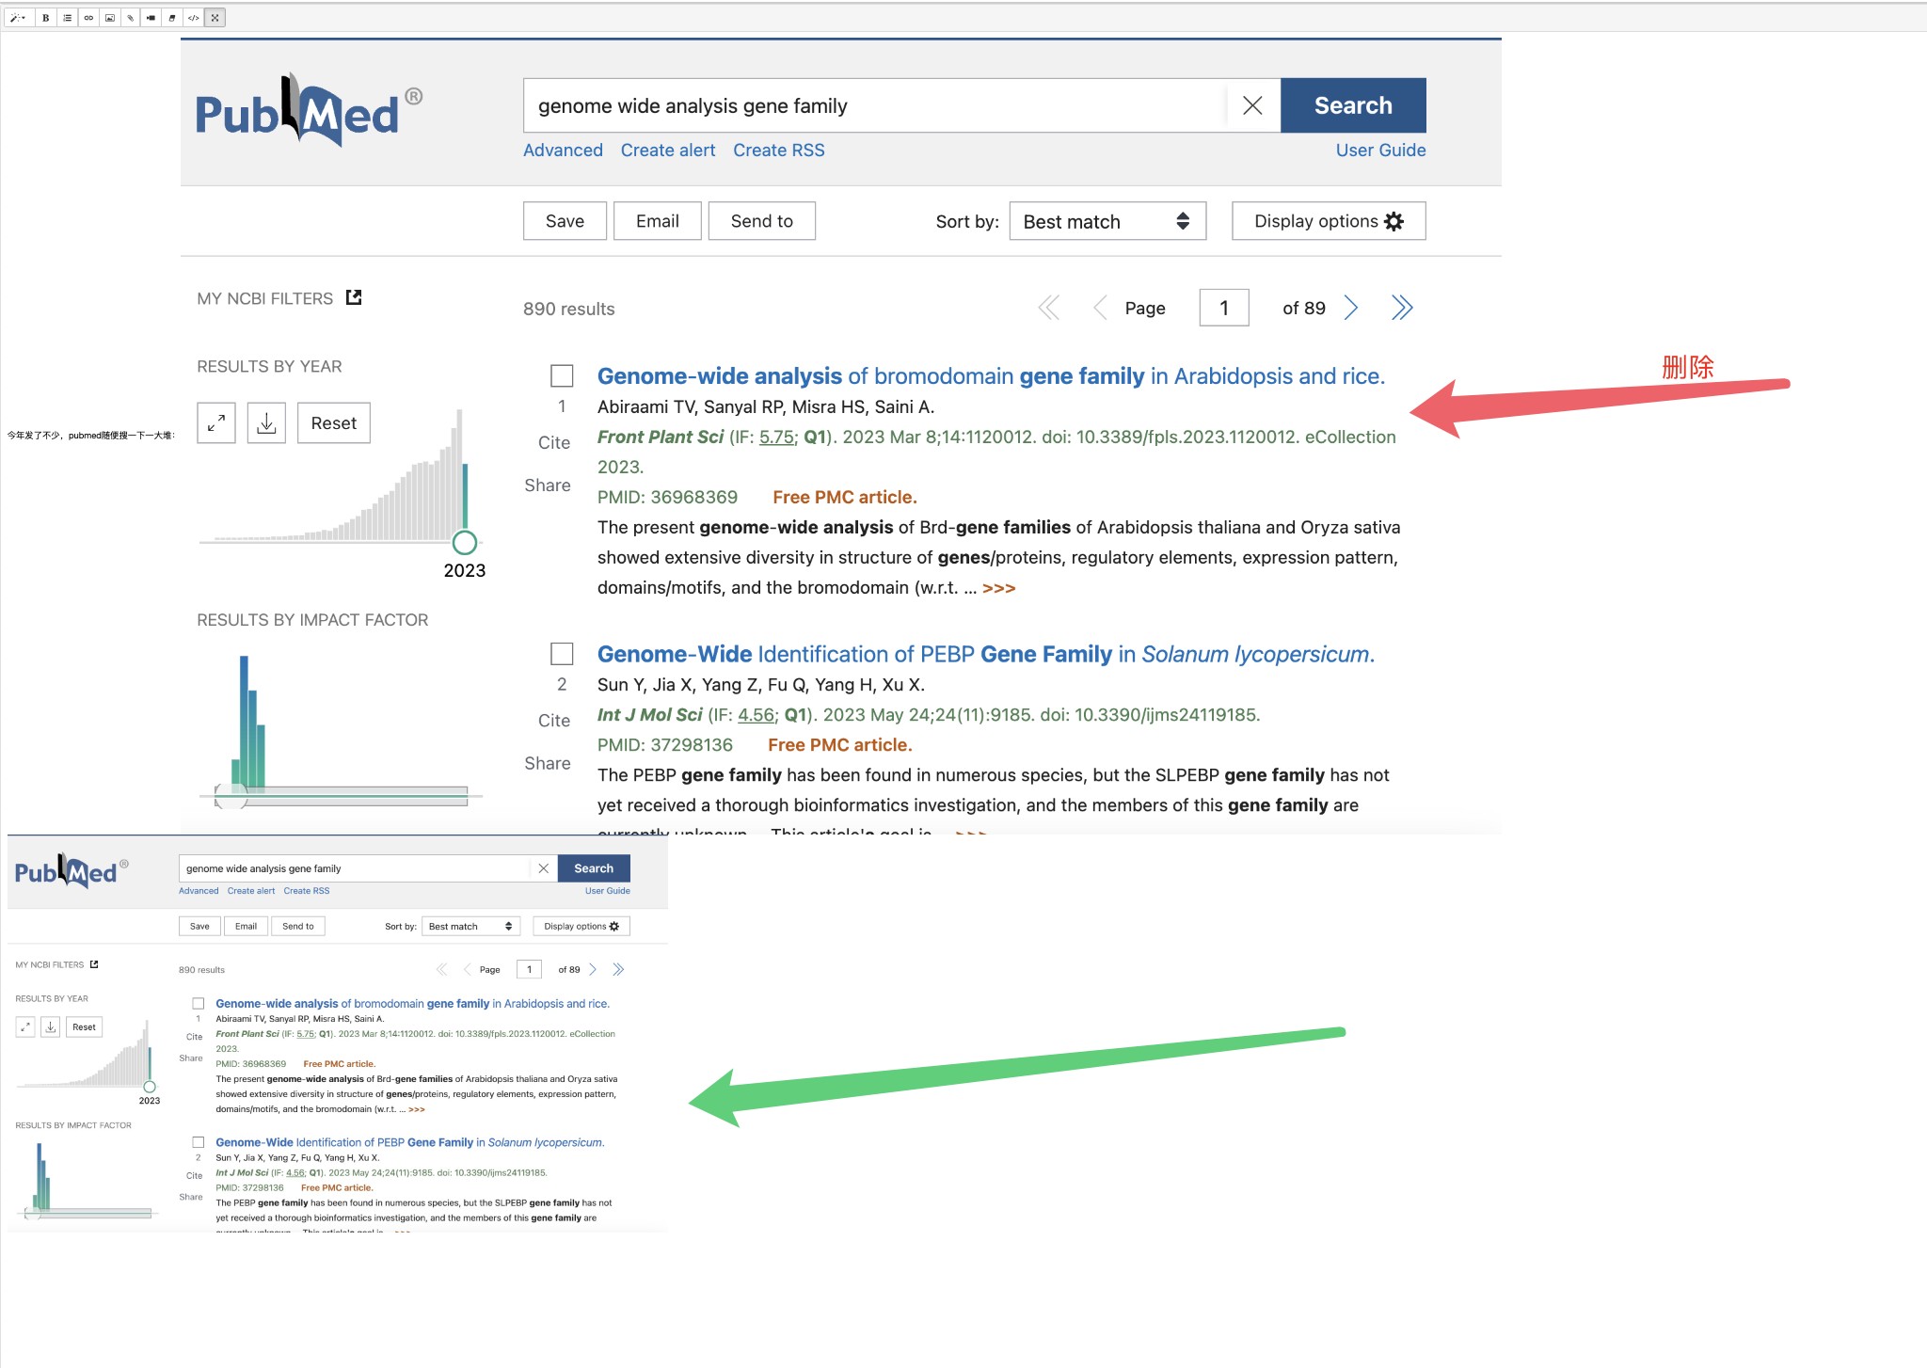Open the Send to menu in the larger PubMed page

(x=761, y=221)
